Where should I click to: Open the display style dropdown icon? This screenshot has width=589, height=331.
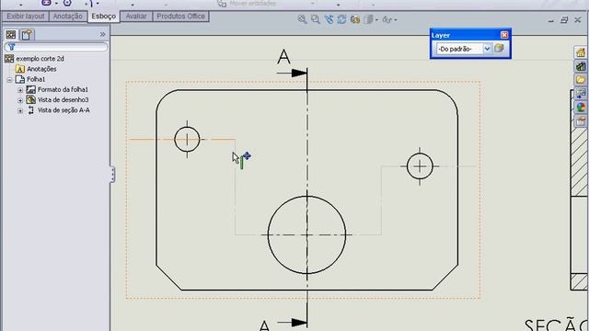point(370,19)
